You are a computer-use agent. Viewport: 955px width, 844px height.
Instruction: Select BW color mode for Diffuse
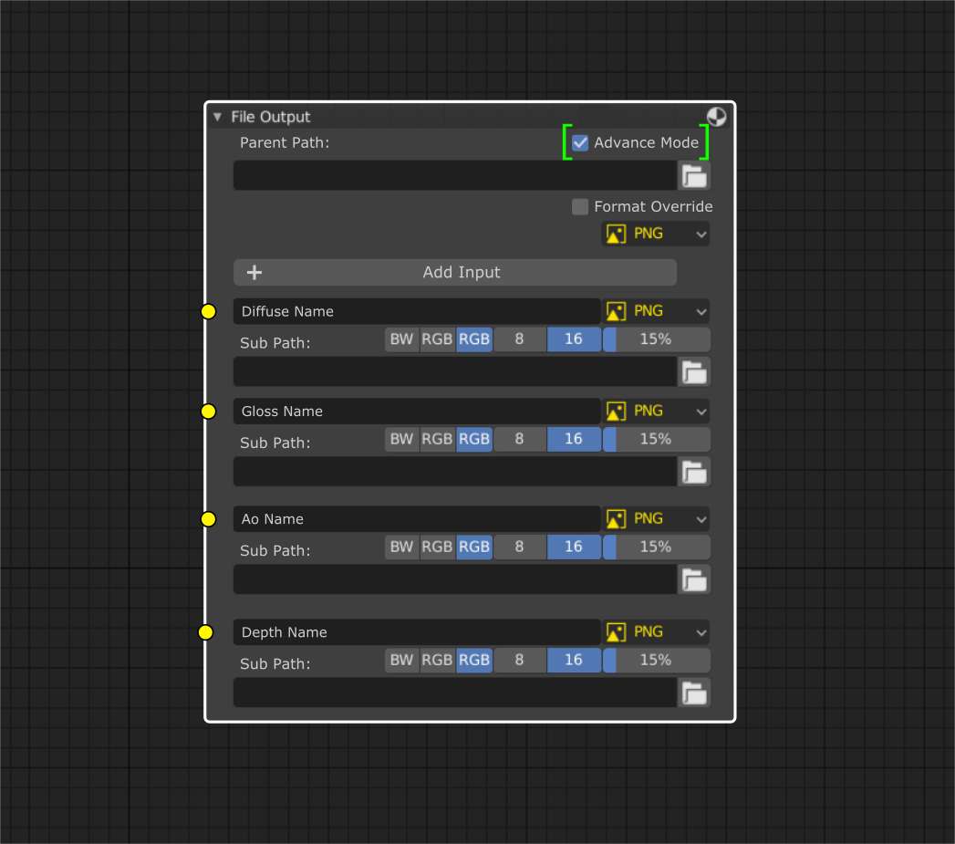point(402,339)
